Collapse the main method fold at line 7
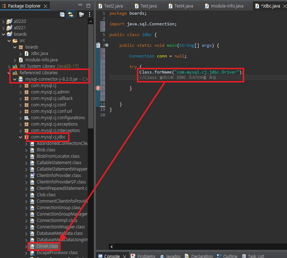Screen dimensions: 287x258 (x=107, y=45)
